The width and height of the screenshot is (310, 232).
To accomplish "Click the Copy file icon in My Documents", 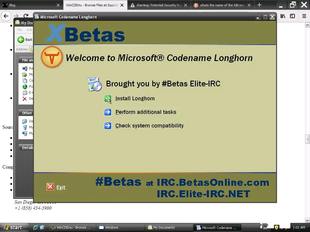I will (x=25, y=80).
